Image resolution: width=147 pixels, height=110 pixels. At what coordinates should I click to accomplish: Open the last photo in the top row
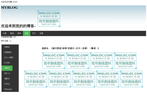125,61
